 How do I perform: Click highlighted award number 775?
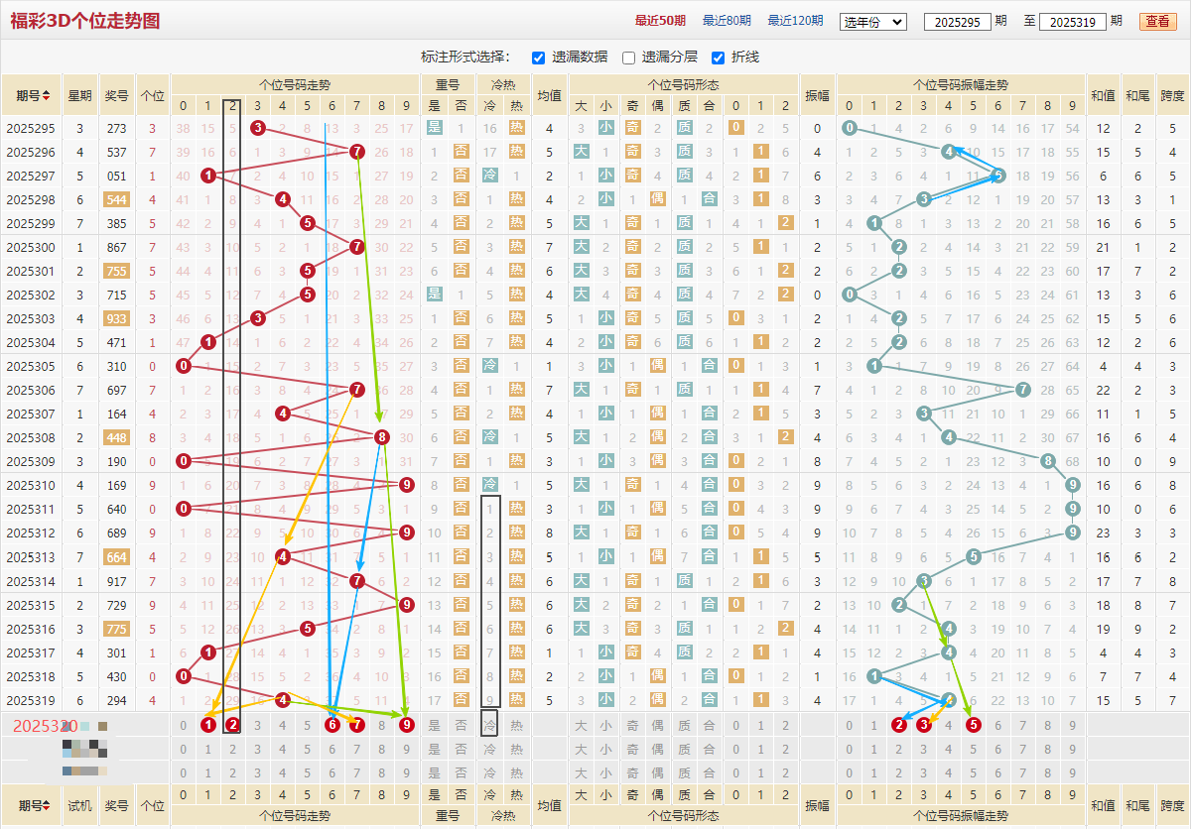(x=117, y=629)
